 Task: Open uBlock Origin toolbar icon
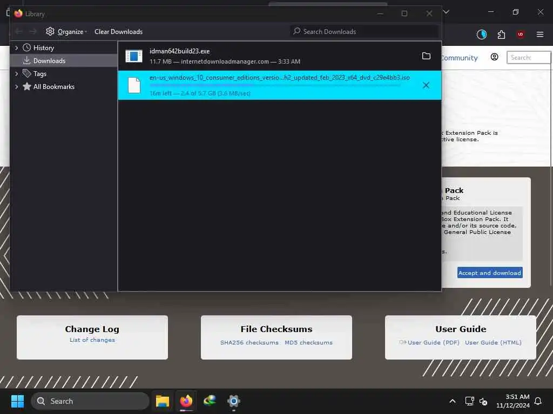[x=520, y=34]
